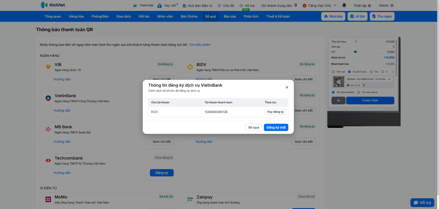Switch to the Lễ tân screen
Screen dimensions: 439x209
tap(357, 16)
